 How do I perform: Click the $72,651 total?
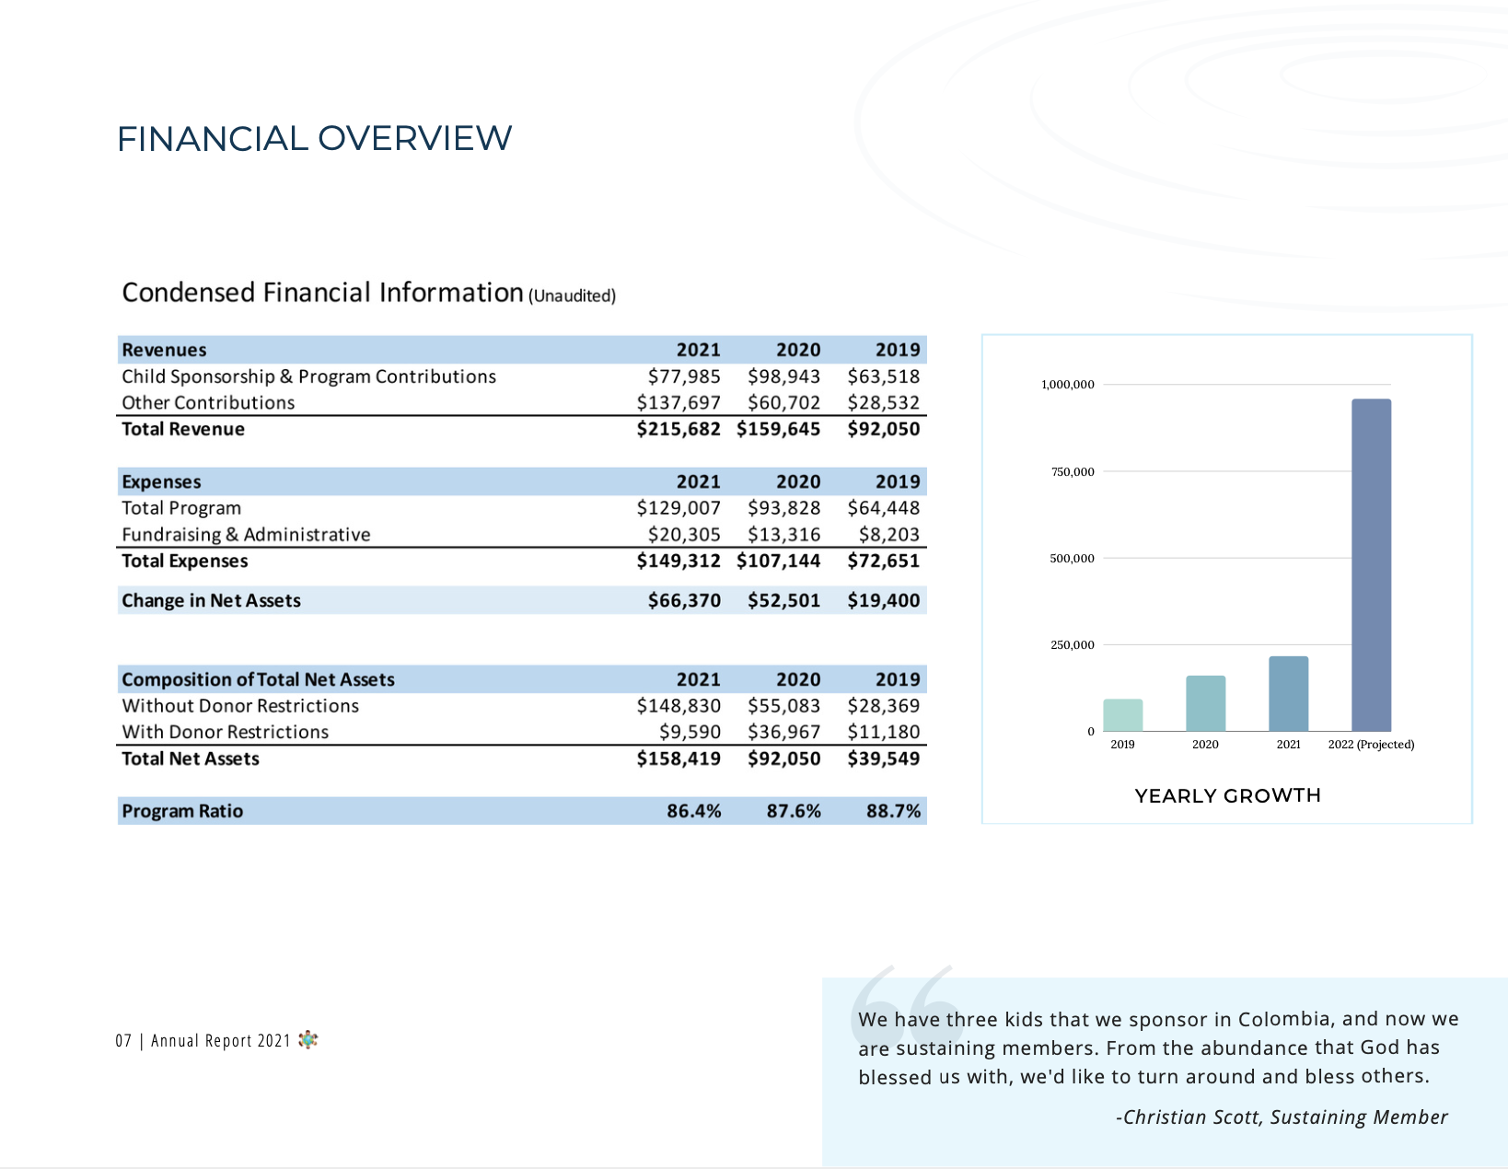pyautogui.click(x=884, y=561)
